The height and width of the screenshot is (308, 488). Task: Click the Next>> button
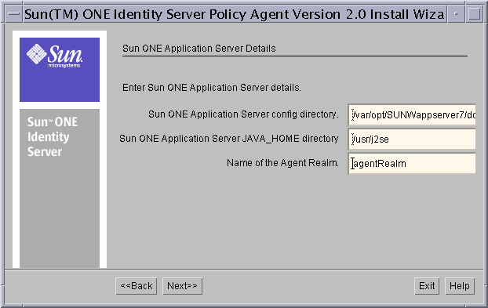(182, 286)
